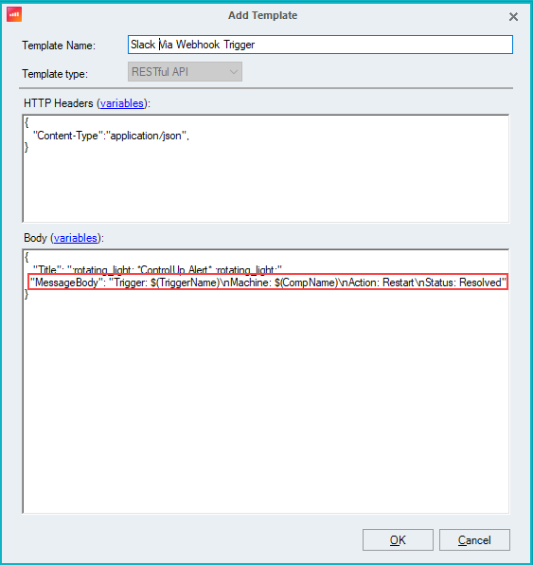Open variables link next to Body
The height and width of the screenshot is (565, 533).
click(76, 238)
